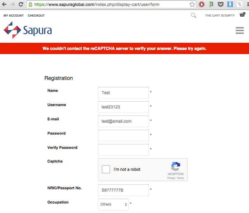
Task: Click the E-mail field label
Action: (53, 119)
